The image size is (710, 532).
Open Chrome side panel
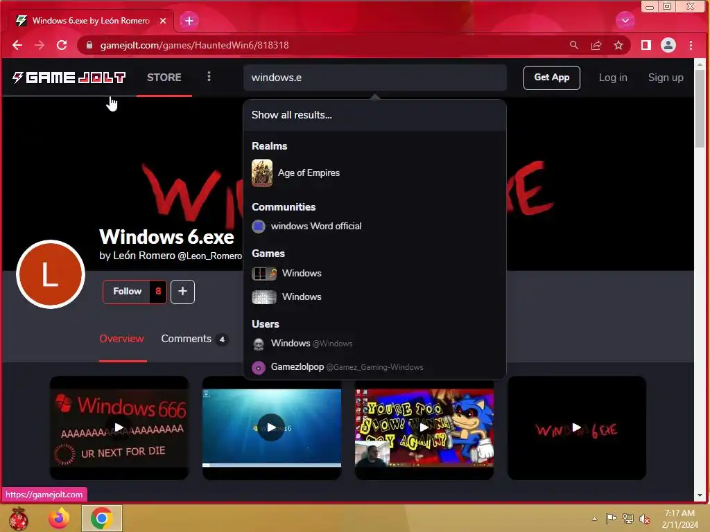(x=646, y=45)
